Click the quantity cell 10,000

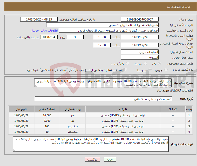pyautogui.click(x=47, y=115)
